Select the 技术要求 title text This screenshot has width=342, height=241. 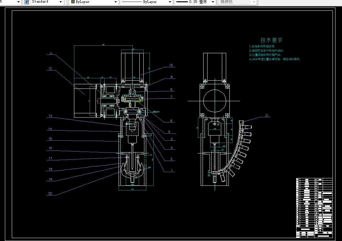click(271, 40)
